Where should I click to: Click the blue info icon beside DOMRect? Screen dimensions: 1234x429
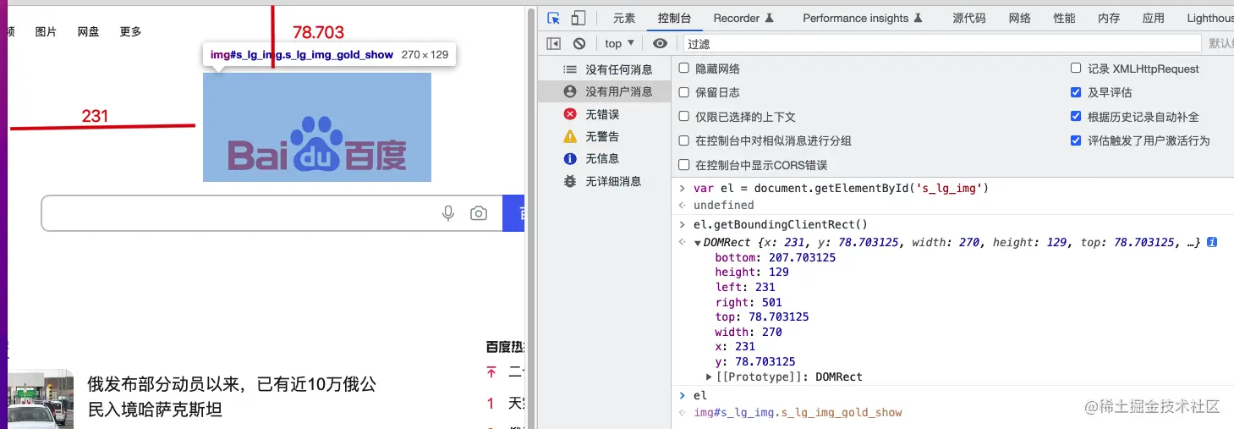[1212, 242]
